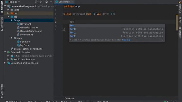This screenshot has height=102, width=182.
Task: Collapse the belajar-kotlin-generic project root
Action: coord(5,6)
